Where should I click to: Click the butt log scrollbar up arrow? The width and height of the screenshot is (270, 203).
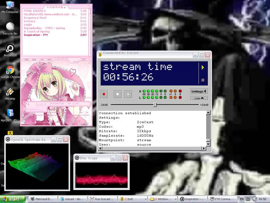coord(208,113)
